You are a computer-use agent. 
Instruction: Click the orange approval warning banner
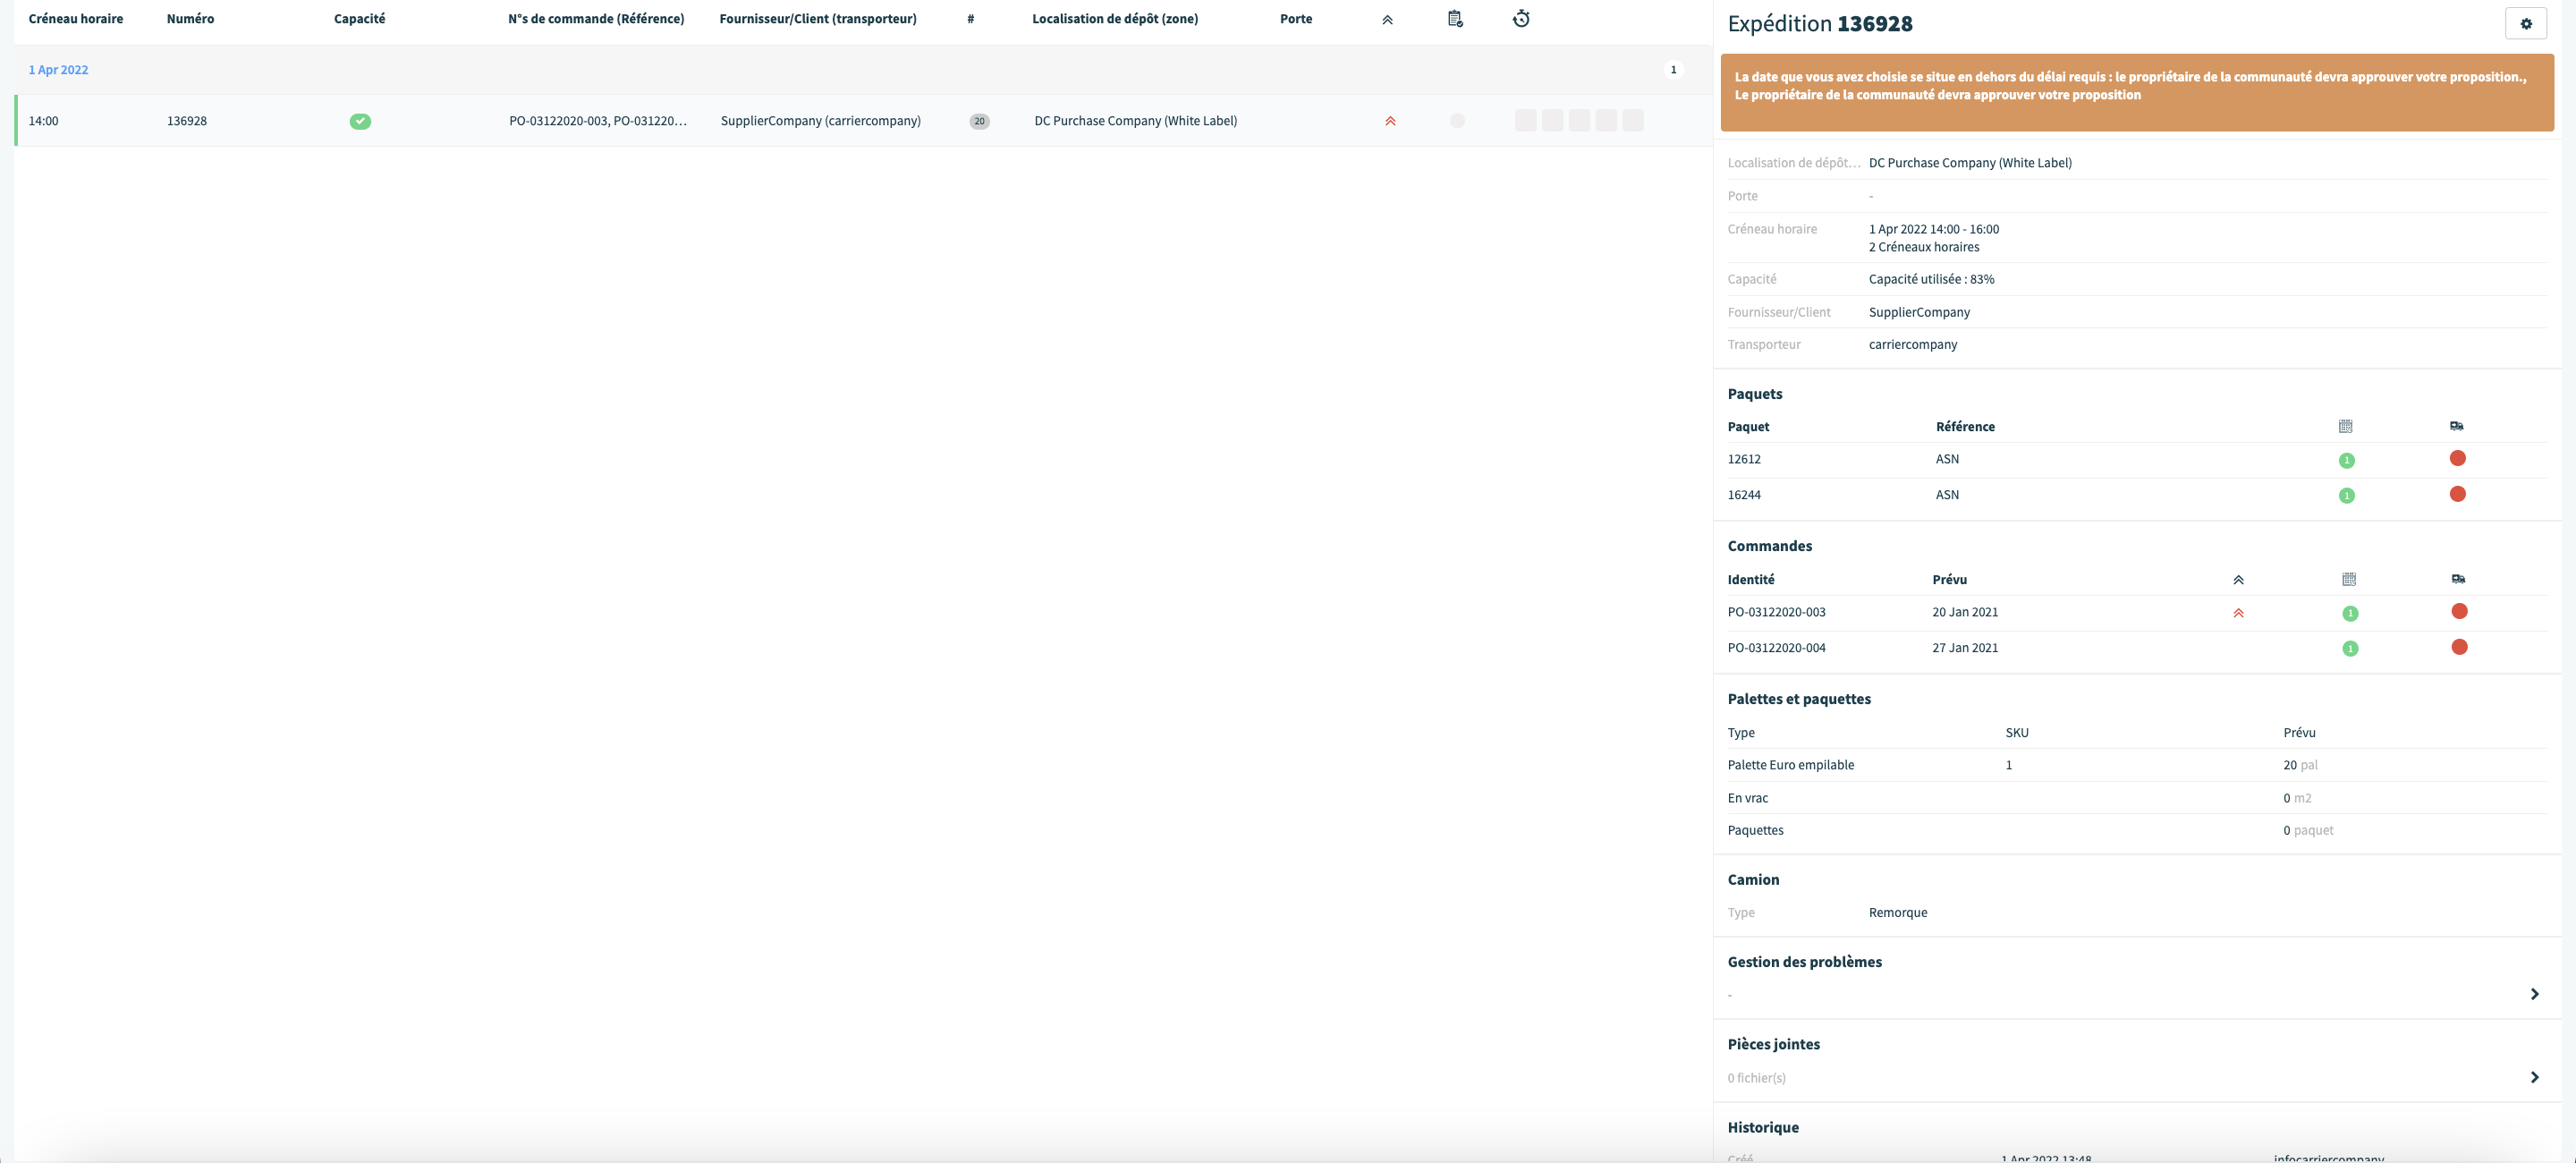tap(2137, 92)
